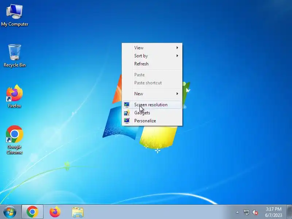
Task: Click the greyed Paste shortcut entry
Action: click(152, 83)
